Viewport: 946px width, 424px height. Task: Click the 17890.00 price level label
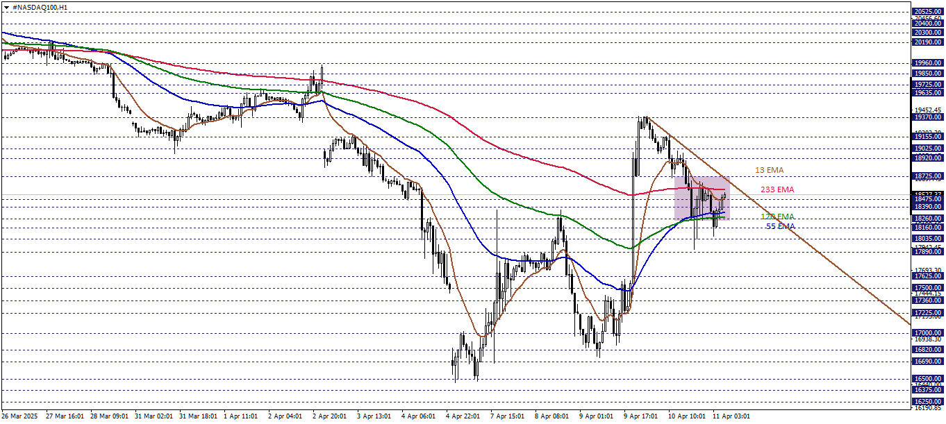click(x=929, y=252)
